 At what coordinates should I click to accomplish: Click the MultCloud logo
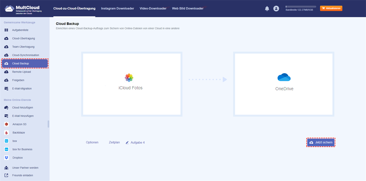click(x=23, y=9)
